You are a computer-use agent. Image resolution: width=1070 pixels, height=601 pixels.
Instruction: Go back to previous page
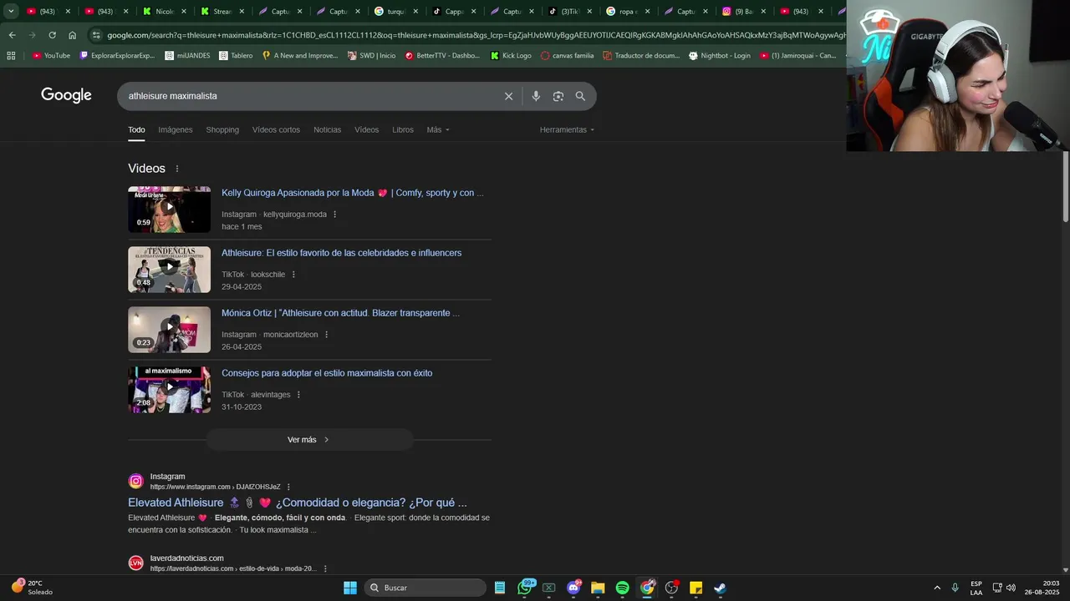[12, 35]
